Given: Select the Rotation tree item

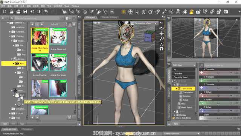Looking at the screenshot, I should click(185, 96).
